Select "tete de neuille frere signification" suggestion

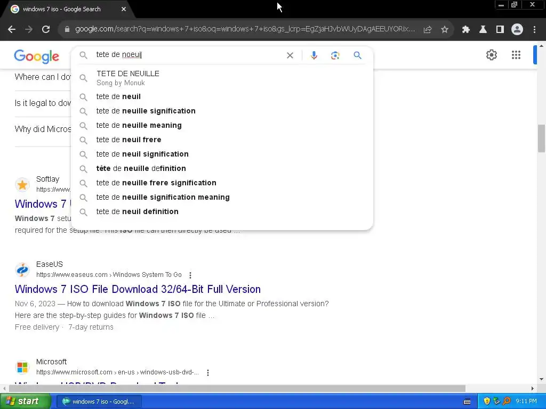coord(222,183)
